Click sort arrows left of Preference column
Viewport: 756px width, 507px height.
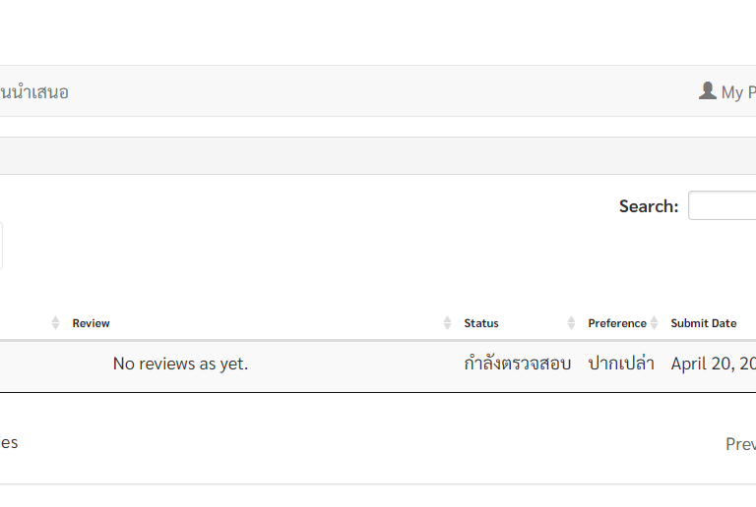572,323
